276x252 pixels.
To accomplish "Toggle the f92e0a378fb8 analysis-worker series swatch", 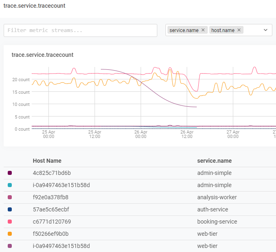I will (x=10, y=197).
